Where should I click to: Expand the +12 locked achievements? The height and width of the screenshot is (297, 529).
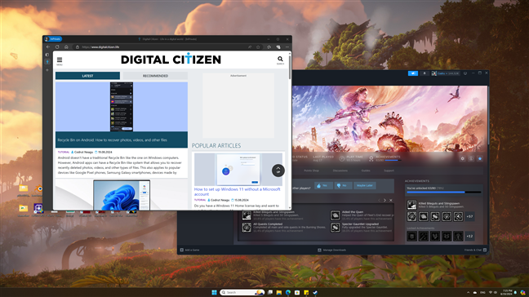coord(469,237)
